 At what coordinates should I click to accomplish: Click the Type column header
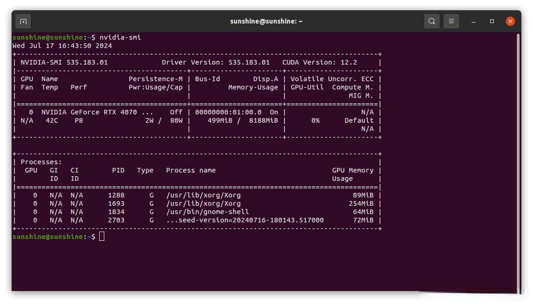pyautogui.click(x=145, y=170)
